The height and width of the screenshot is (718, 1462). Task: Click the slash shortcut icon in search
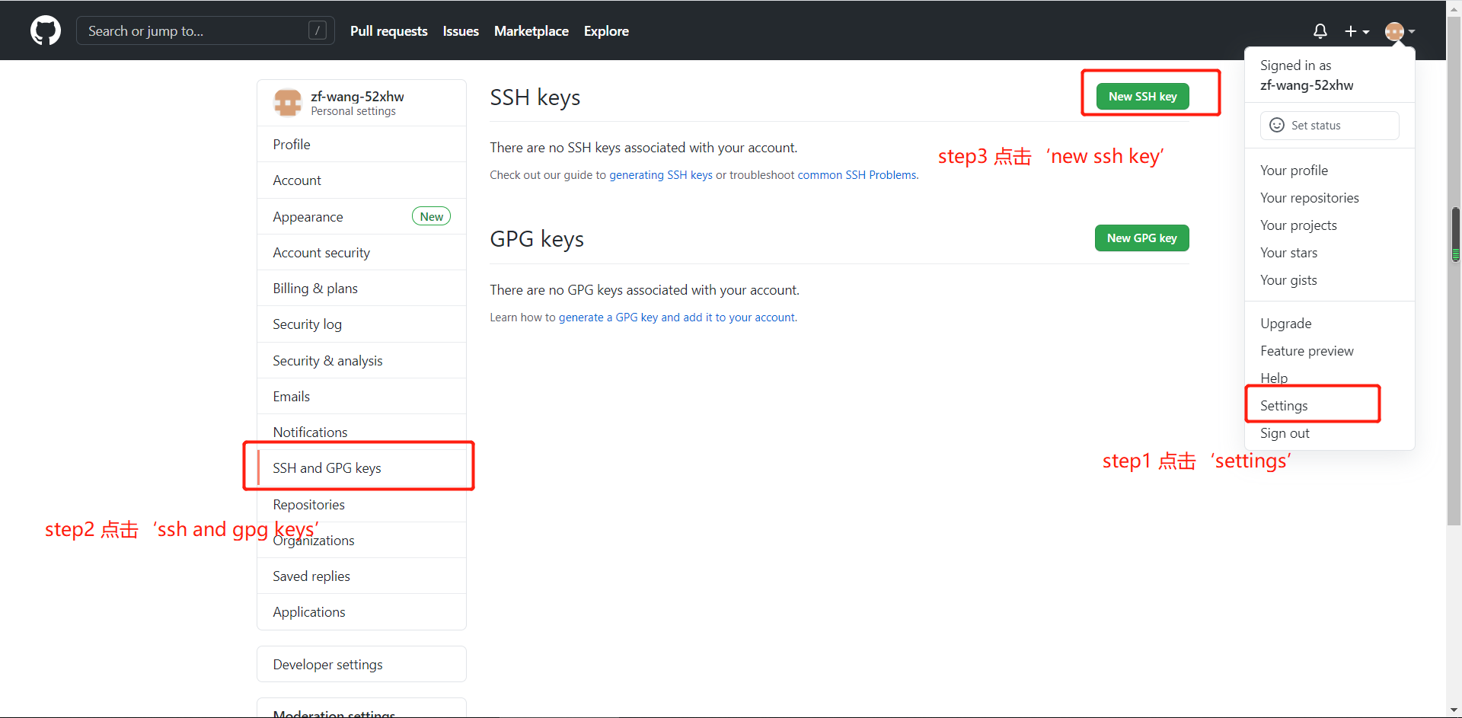click(x=318, y=30)
